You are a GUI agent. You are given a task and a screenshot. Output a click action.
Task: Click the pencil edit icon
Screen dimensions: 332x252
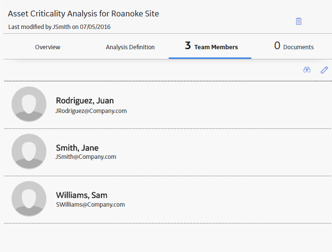[324, 70]
